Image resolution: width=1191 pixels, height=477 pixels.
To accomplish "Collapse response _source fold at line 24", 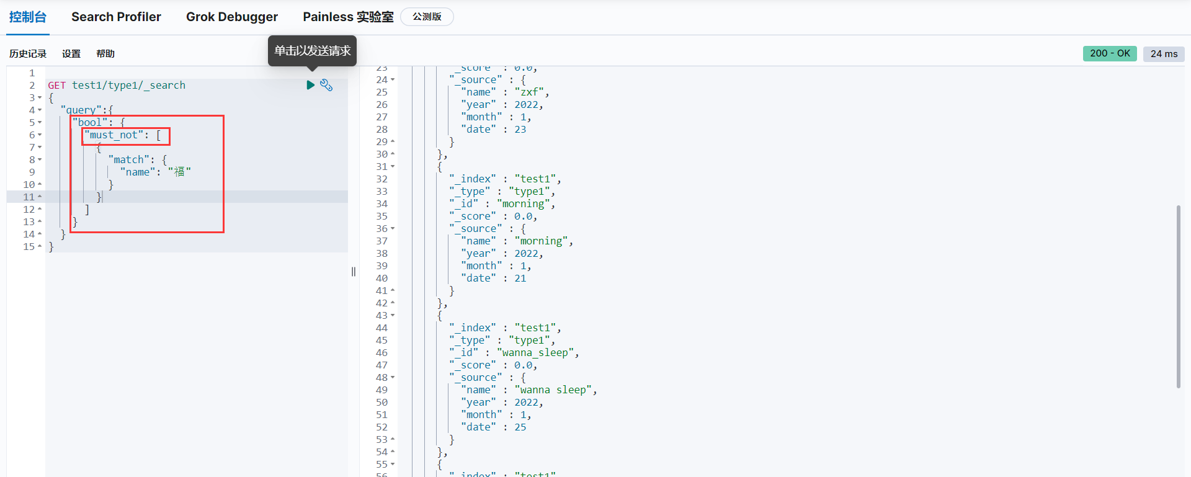I will pyautogui.click(x=393, y=80).
